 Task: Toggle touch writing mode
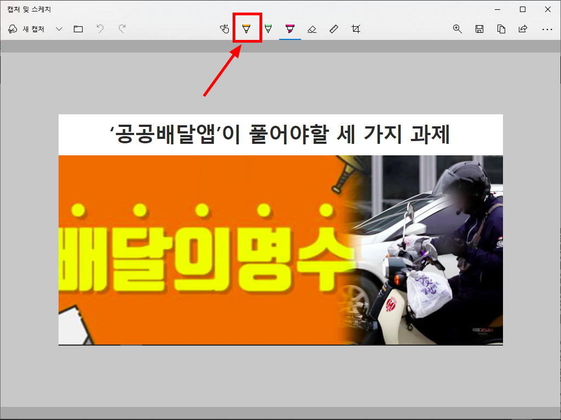coord(224,29)
